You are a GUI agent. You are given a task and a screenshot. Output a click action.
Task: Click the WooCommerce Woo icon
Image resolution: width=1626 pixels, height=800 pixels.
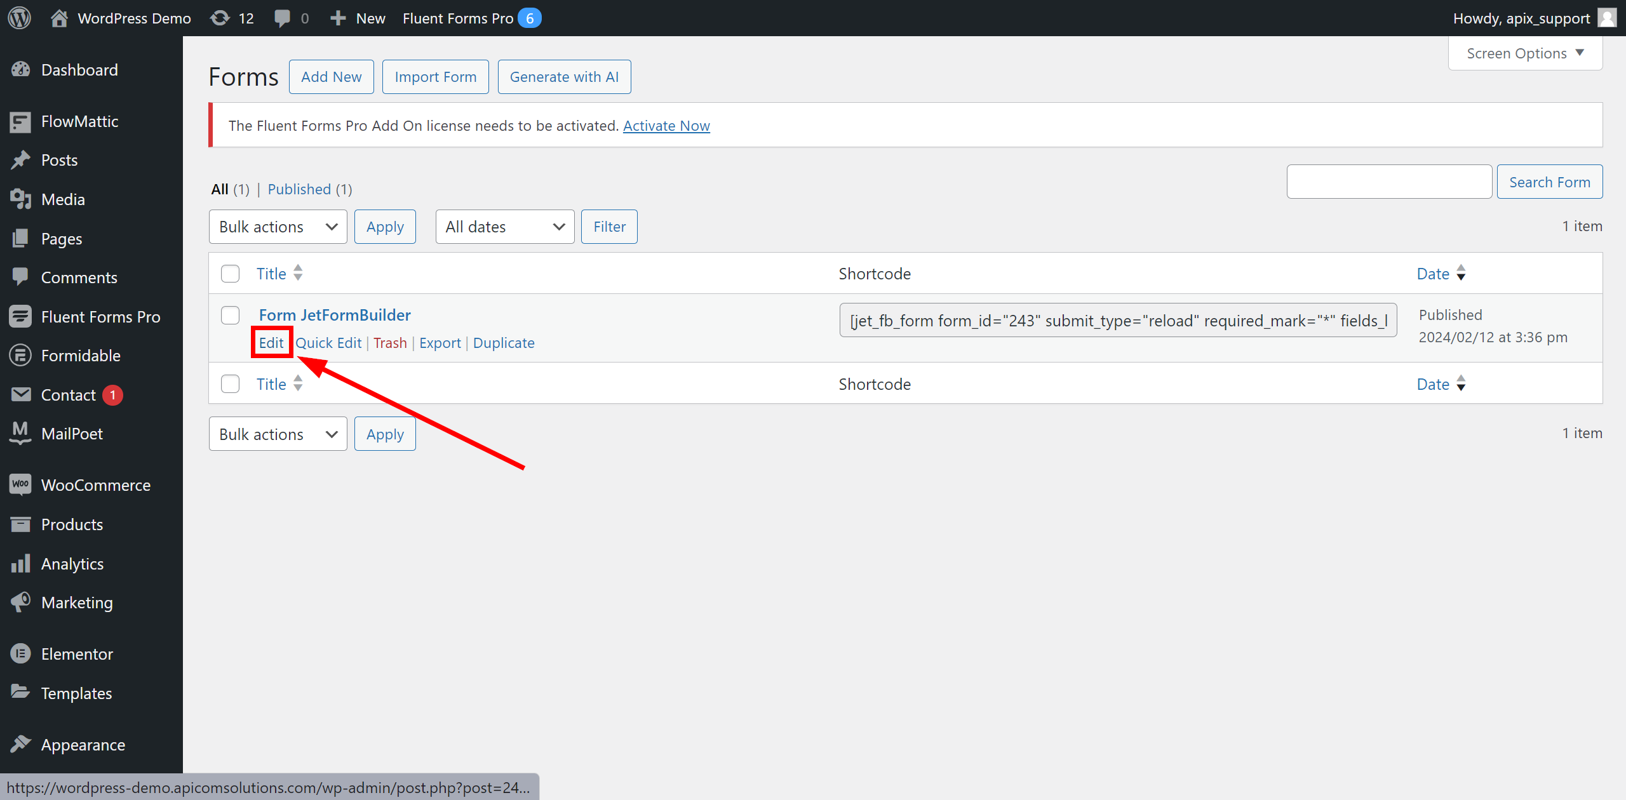[20, 484]
